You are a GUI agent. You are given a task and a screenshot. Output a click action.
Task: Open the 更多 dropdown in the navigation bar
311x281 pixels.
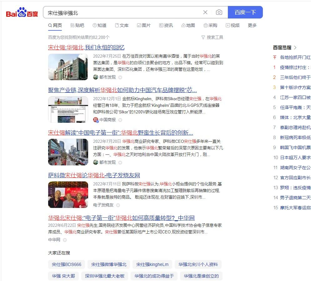[252, 25]
